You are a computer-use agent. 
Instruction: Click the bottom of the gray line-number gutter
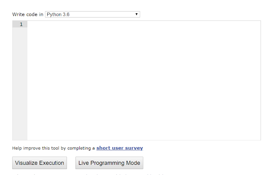coord(20,136)
